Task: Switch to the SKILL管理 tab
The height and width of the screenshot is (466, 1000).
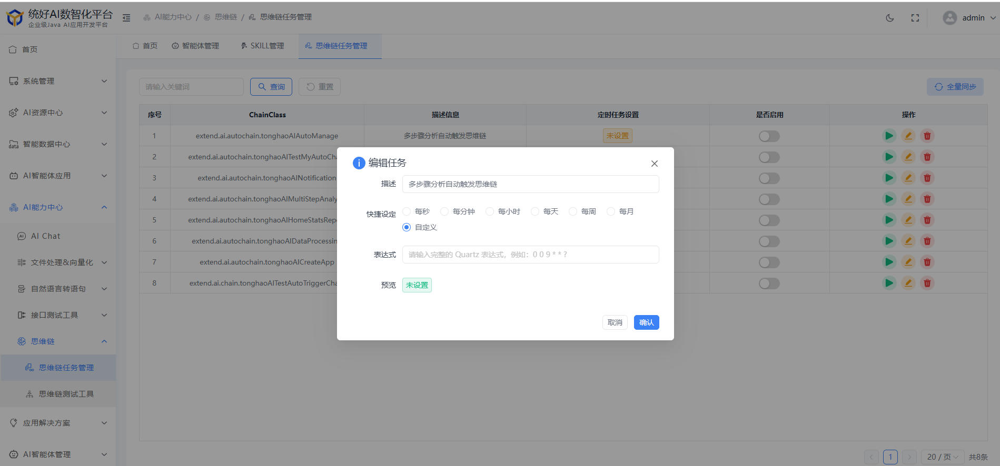Action: pyautogui.click(x=262, y=46)
